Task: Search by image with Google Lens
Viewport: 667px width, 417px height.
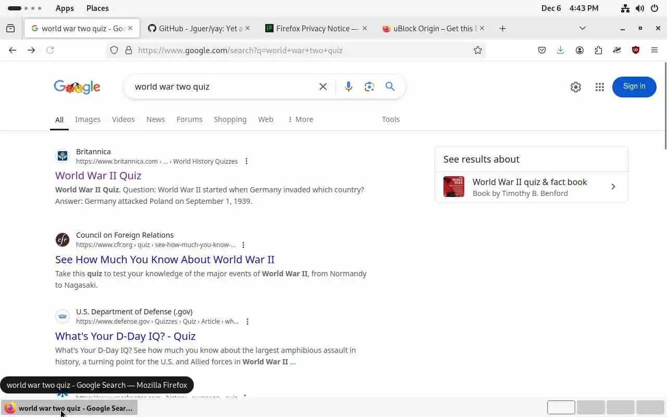Action: point(369,87)
